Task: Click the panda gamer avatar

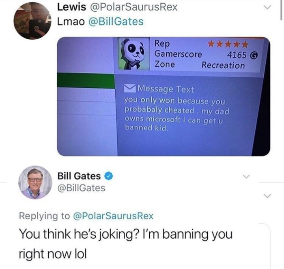Action: (133, 53)
